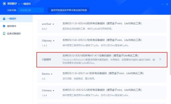Screen dimensions: 171x104
Task: Expand the unc0ver version dropdown arrow
Action: [53, 24]
